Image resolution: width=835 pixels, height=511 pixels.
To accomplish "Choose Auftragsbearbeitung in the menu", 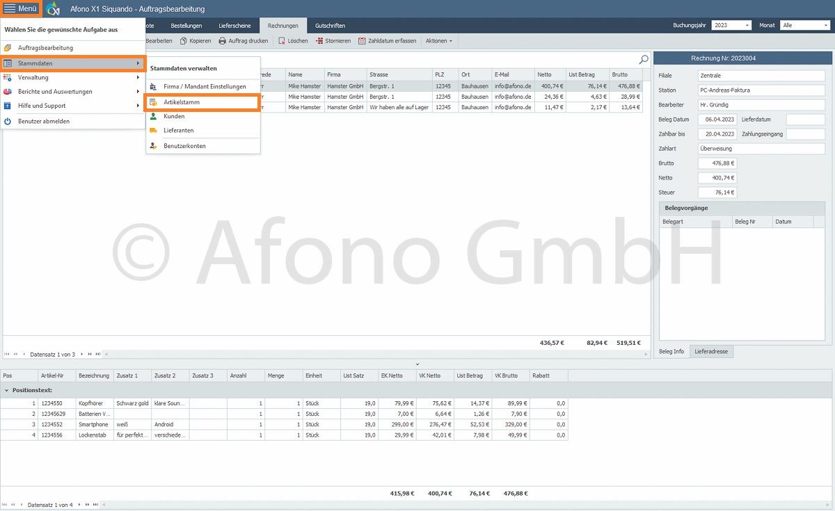I will (72, 48).
